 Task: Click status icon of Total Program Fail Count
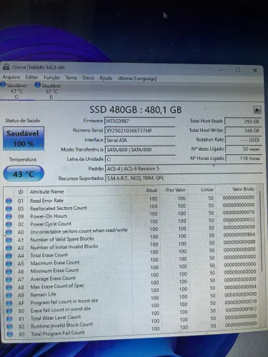click(10, 334)
